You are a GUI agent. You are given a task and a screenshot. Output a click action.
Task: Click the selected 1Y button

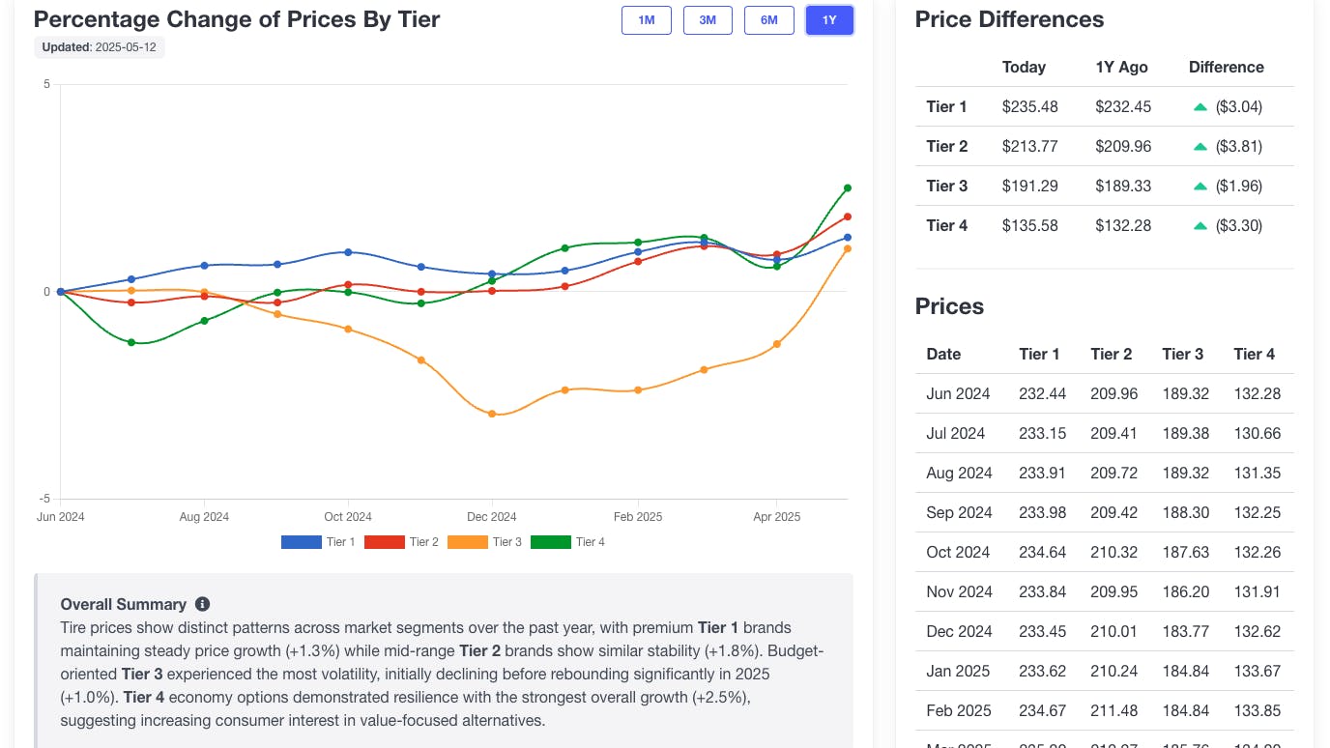(829, 19)
